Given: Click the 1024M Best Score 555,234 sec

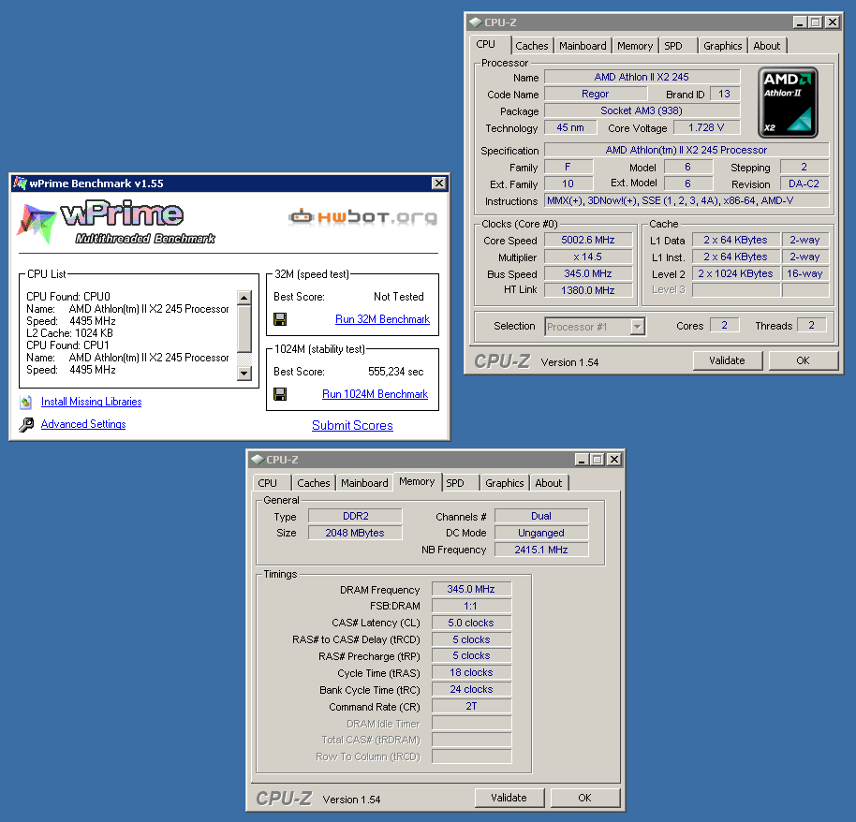Looking at the screenshot, I should pyautogui.click(x=396, y=372).
